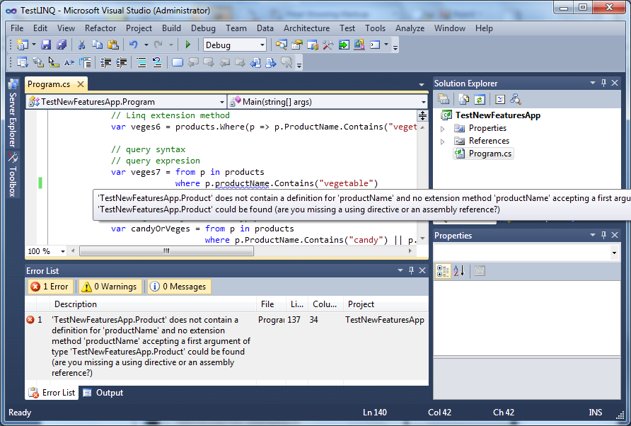Start debugging with the green play arrow
The width and height of the screenshot is (631, 426).
pyautogui.click(x=188, y=45)
